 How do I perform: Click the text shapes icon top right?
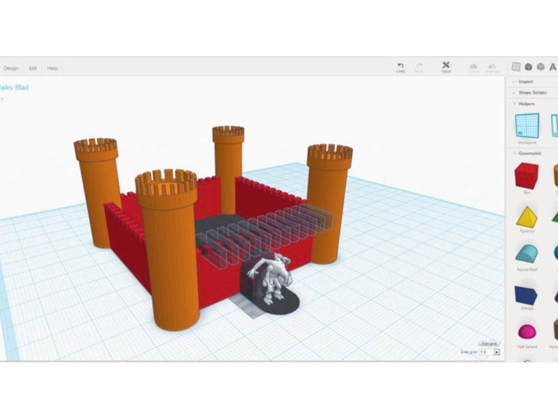coord(553,67)
